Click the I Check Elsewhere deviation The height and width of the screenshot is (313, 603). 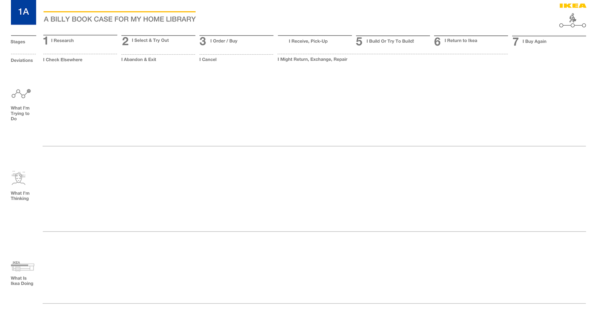(x=63, y=60)
